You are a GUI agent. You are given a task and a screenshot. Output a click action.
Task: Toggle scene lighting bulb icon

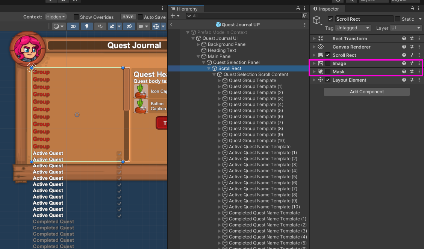coord(87,26)
